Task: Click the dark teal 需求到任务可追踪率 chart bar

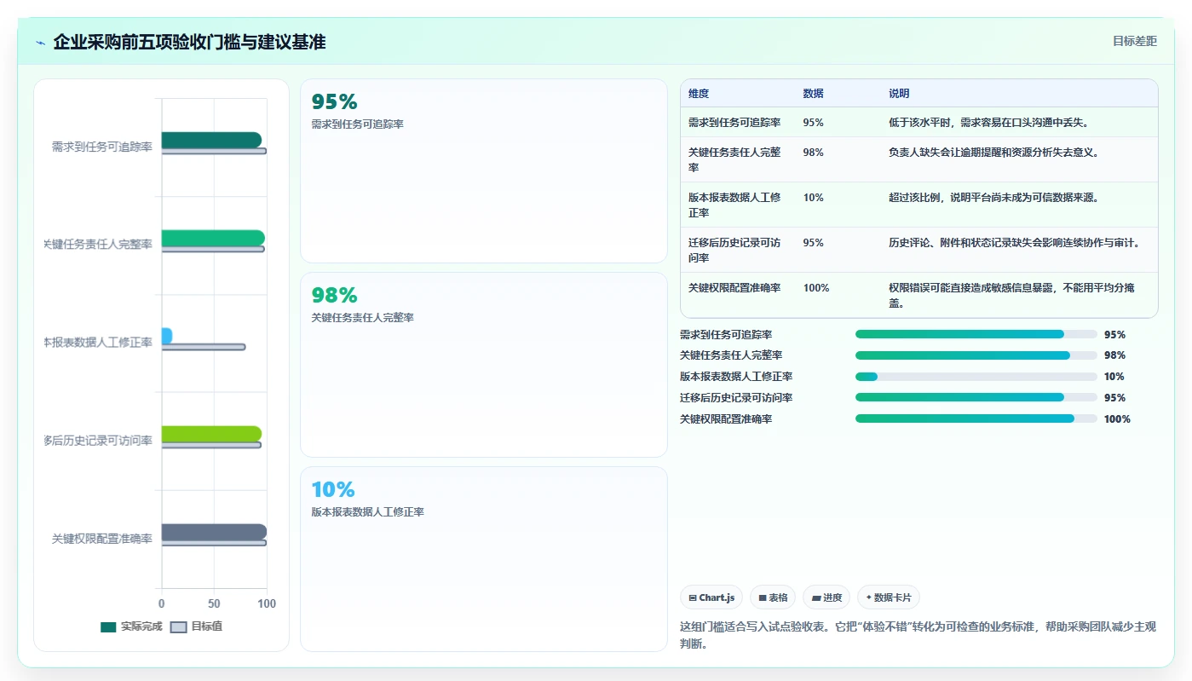Action: coord(211,140)
